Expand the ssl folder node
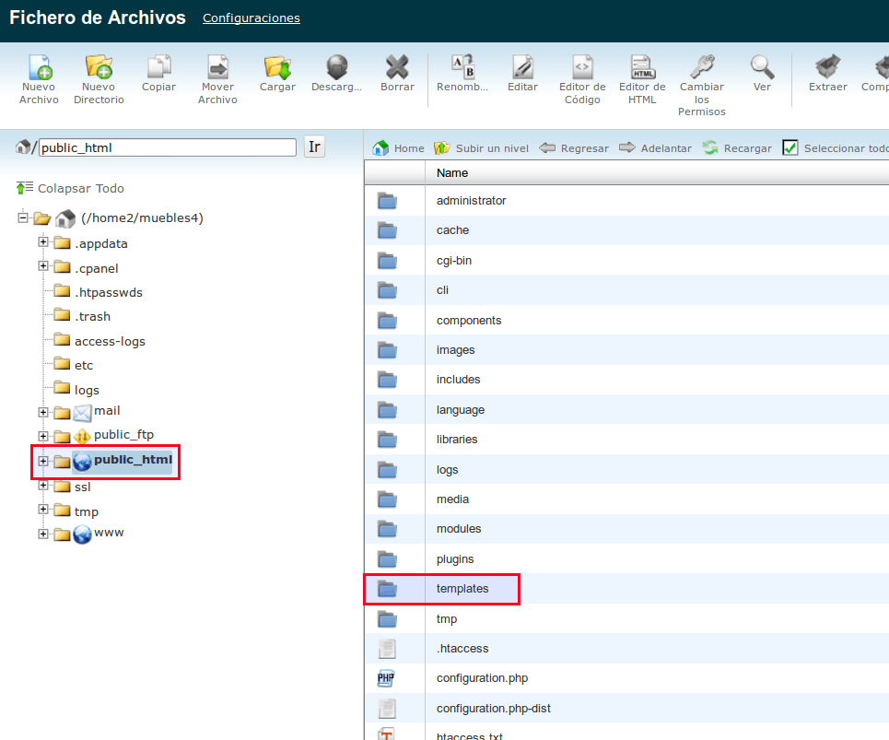889x740 pixels. click(43, 486)
